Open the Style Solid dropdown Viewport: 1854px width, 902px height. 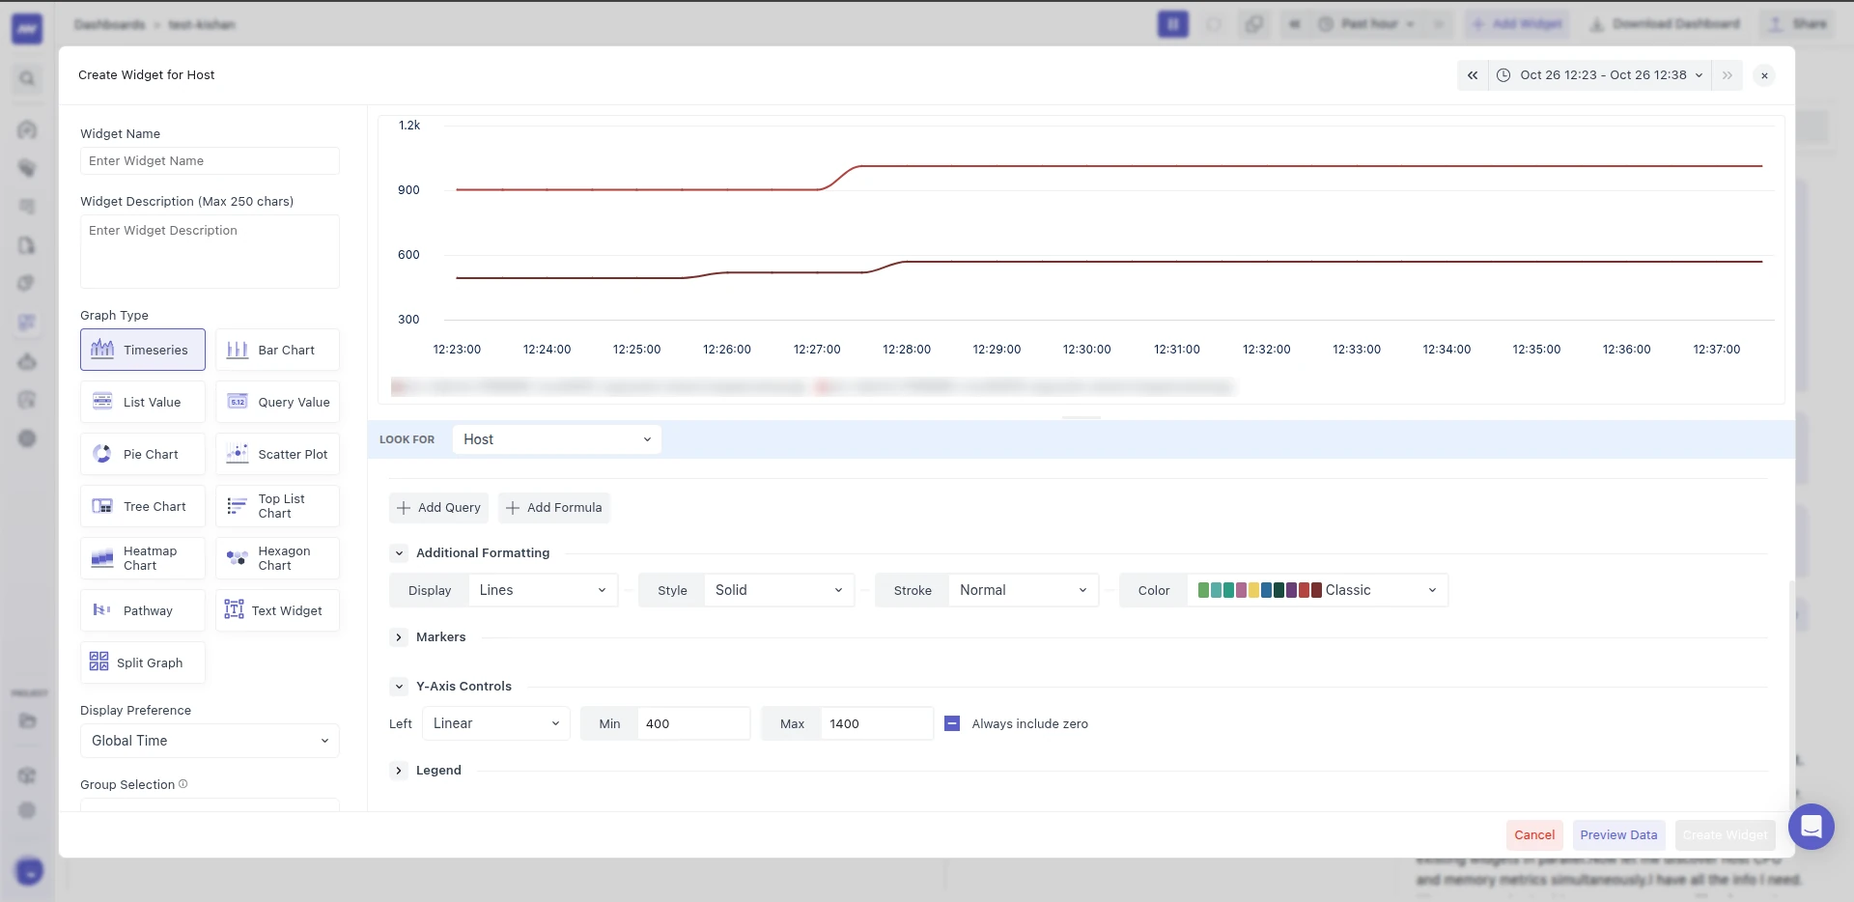point(778,590)
